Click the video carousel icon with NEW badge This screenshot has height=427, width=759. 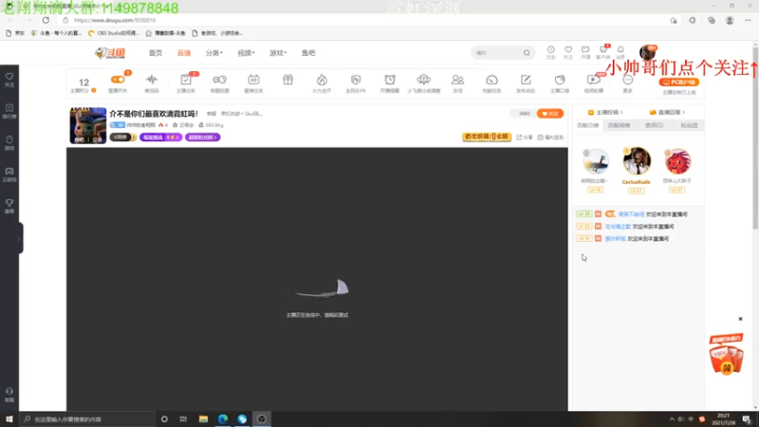pos(594,80)
